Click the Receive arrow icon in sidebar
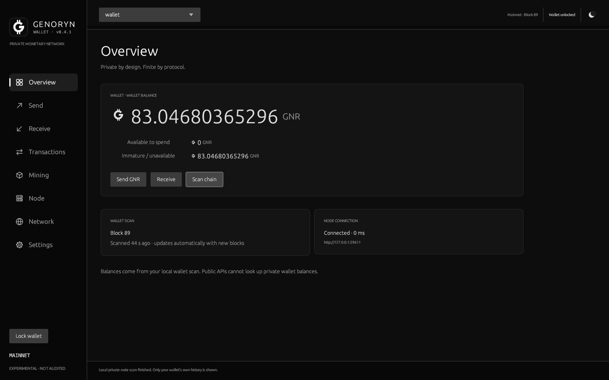The width and height of the screenshot is (609, 380). [19, 129]
